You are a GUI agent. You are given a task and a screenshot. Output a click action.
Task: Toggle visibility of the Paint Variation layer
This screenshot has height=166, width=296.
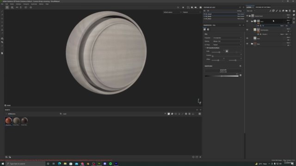pos(247,30)
